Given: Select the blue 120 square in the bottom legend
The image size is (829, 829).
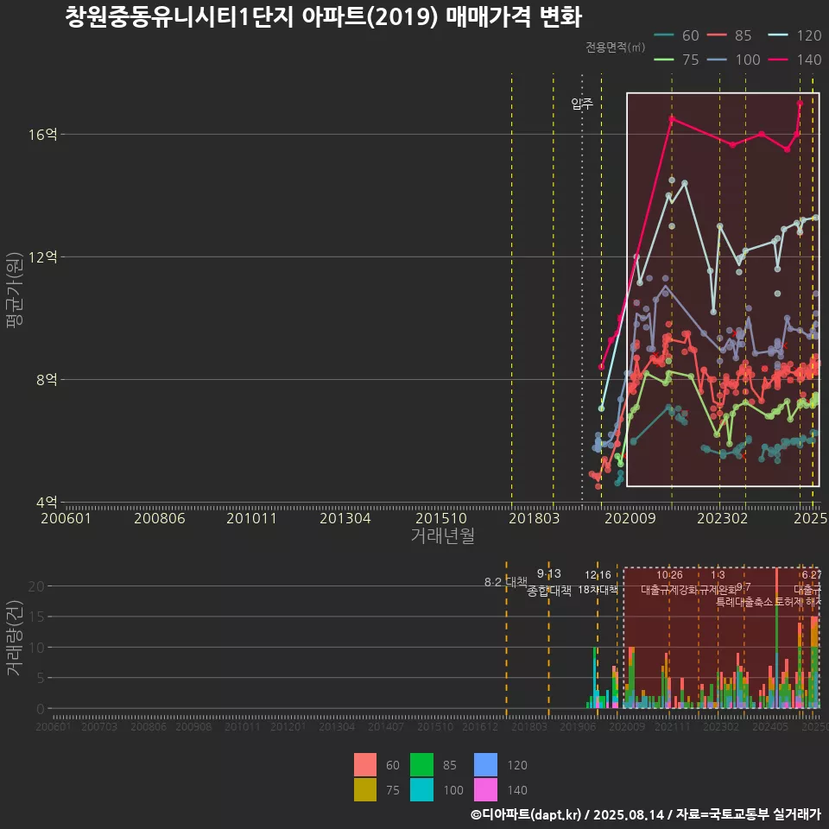Looking at the screenshot, I should pyautogui.click(x=486, y=764).
